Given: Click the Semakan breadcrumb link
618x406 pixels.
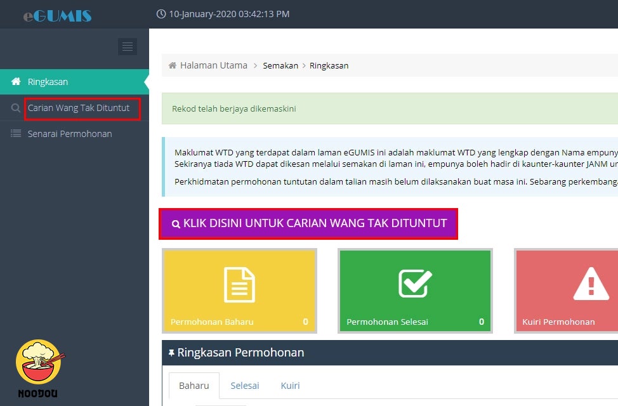Looking at the screenshot, I should click(x=280, y=65).
